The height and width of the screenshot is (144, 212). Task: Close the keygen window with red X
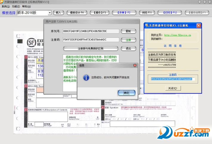tap(199, 26)
